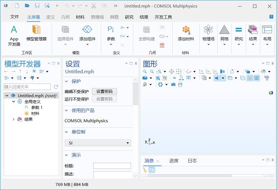Switch to the 进度 progress tab
This screenshot has height=190, width=277.
tap(174, 161)
